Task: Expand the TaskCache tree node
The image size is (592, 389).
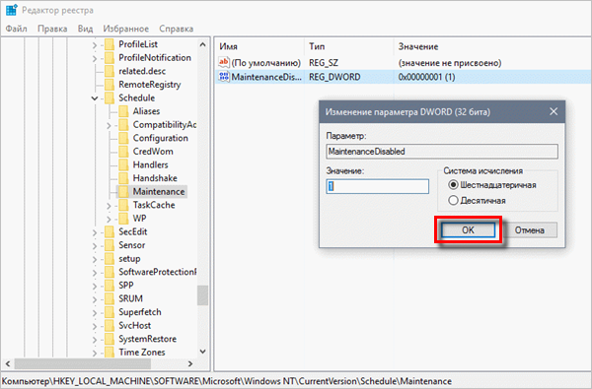Action: pyautogui.click(x=109, y=206)
